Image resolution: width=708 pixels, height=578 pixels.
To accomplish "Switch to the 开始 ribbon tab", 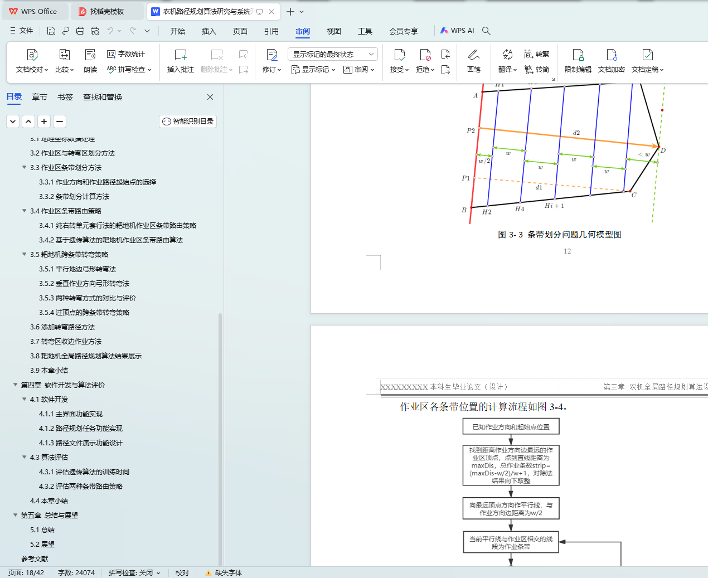I will pyautogui.click(x=178, y=31).
